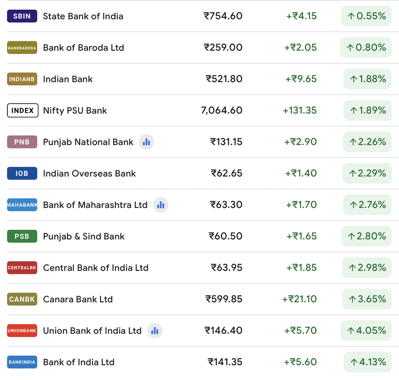Click the SBIN ticker badge
The height and width of the screenshot is (380, 399).
(x=22, y=16)
